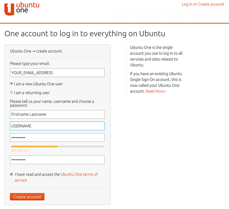Screen dimensions: 229x209
Task: Click the 'ubuntu one' wordmark text
Action: pos(28,8)
